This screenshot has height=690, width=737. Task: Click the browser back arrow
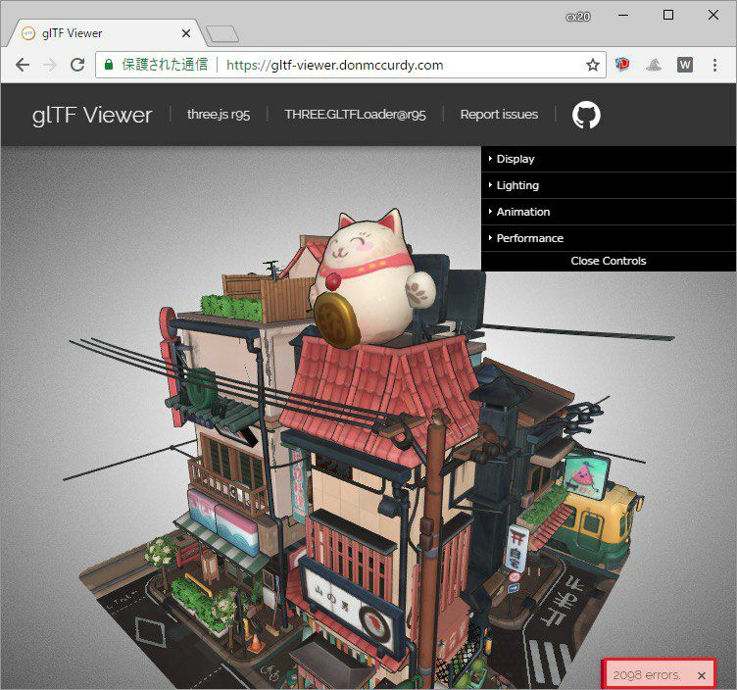click(23, 65)
